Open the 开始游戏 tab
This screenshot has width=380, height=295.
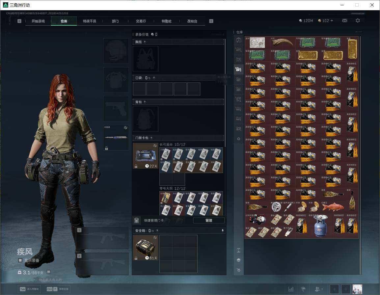click(38, 21)
